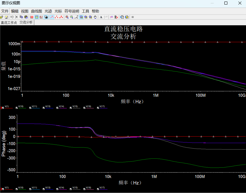This screenshot has height=193, width=246.
Task: Click the Save to measurement file icon
Action: [x=127, y=17]
